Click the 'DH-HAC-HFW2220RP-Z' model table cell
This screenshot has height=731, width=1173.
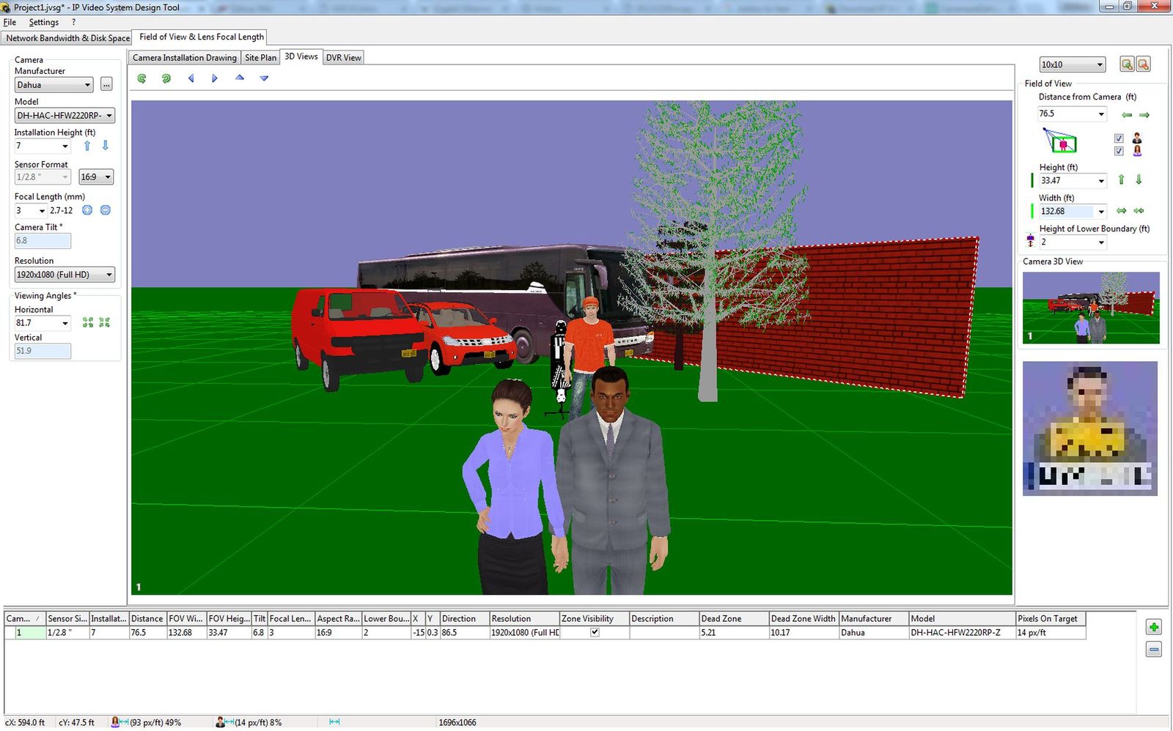(x=962, y=632)
